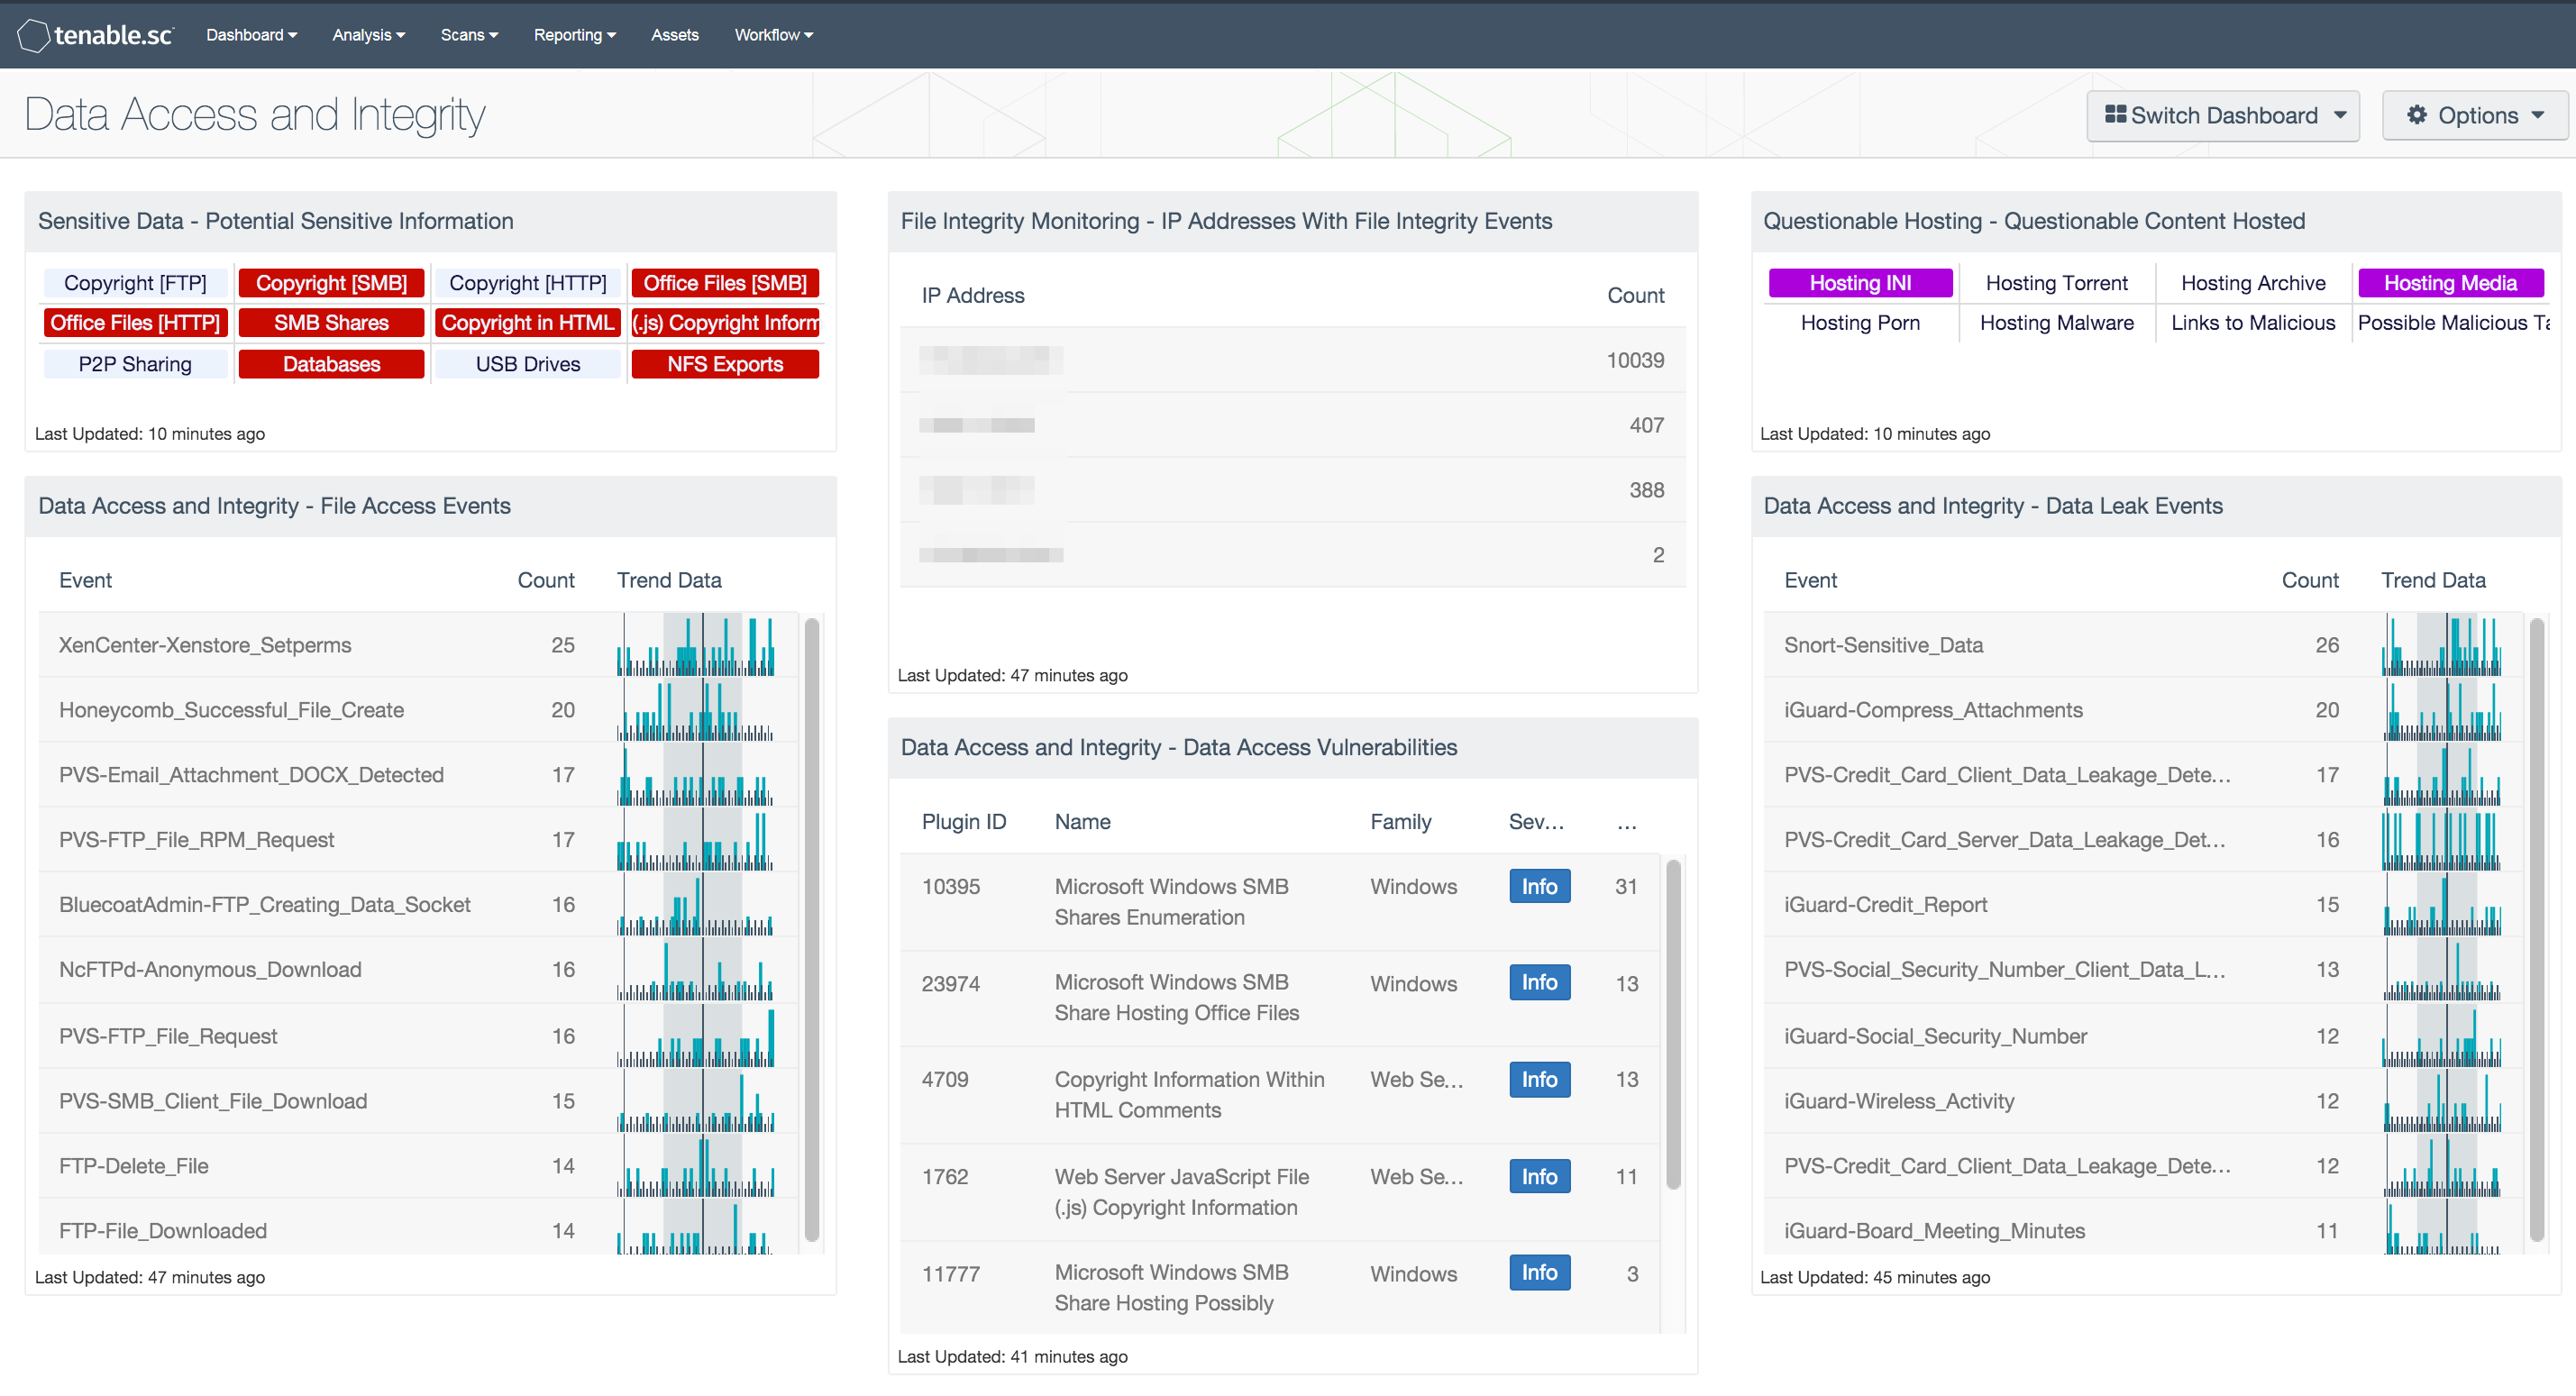Click the Hosting Archive indicator
2576x1396 pixels.
pyautogui.click(x=2253, y=283)
